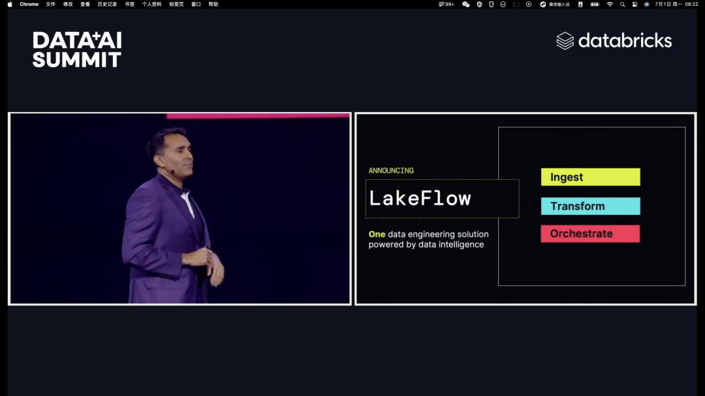
Task: Click the battery status icon
Action: pyautogui.click(x=595, y=4)
